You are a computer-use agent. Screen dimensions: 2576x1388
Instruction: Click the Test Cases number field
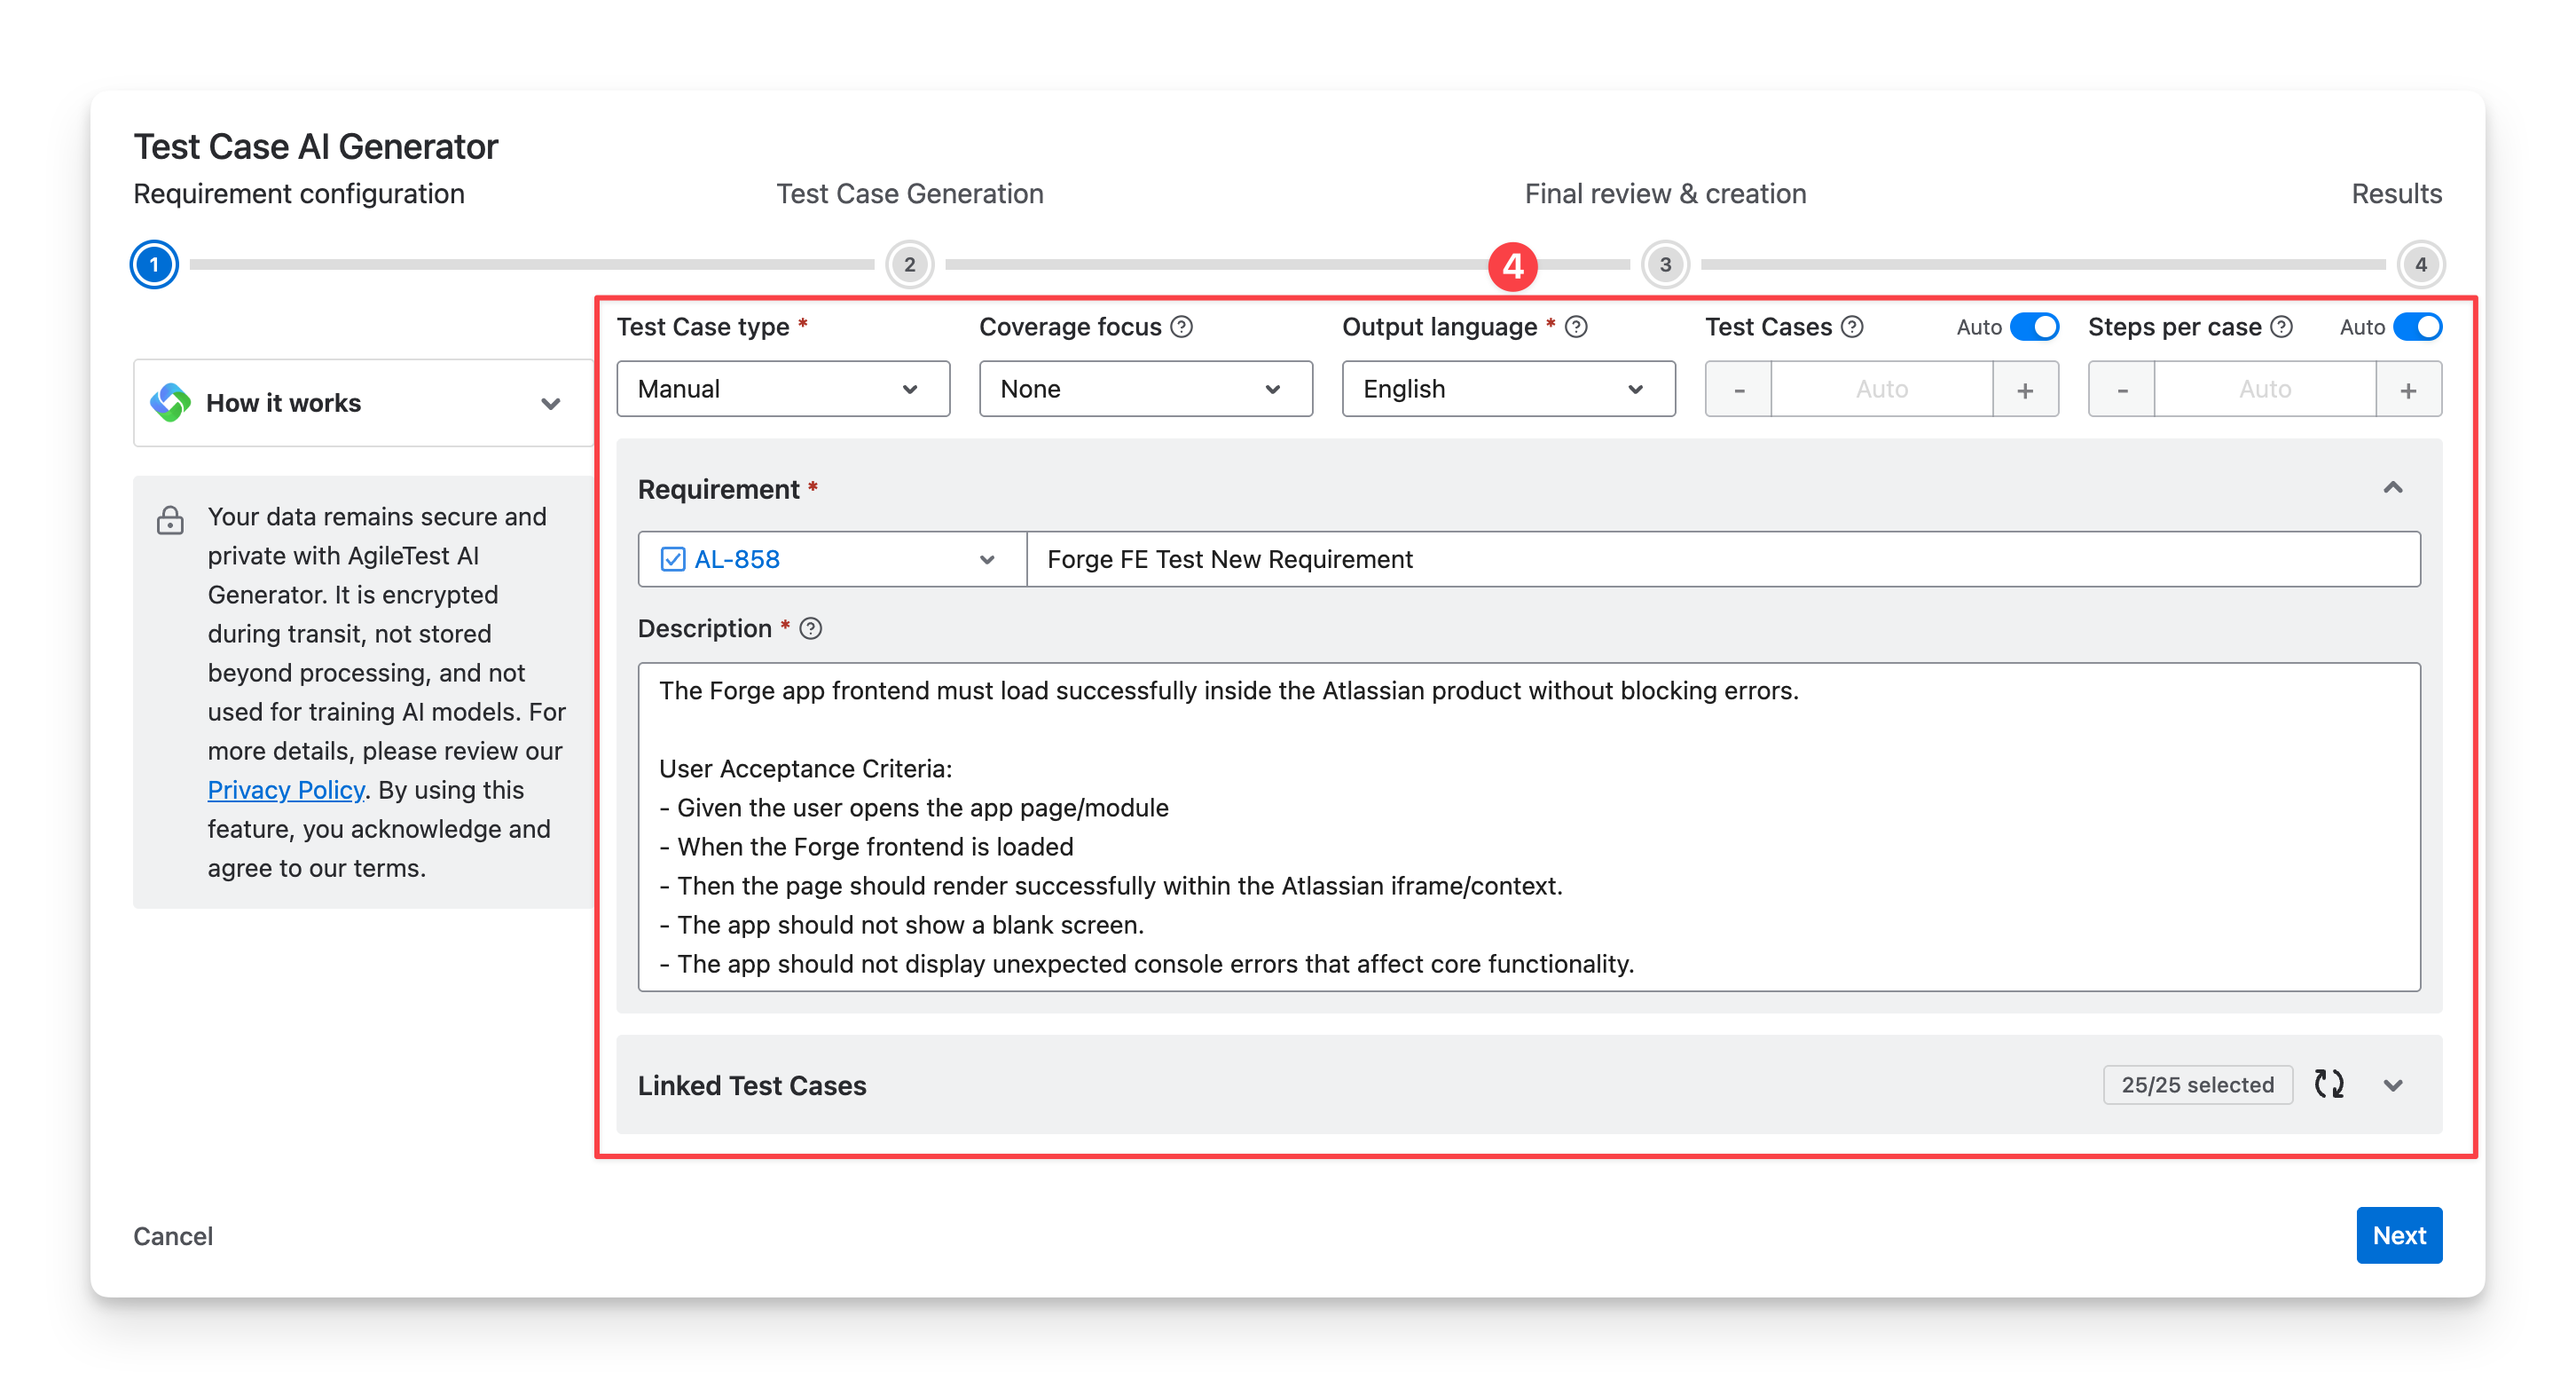[x=1882, y=390]
